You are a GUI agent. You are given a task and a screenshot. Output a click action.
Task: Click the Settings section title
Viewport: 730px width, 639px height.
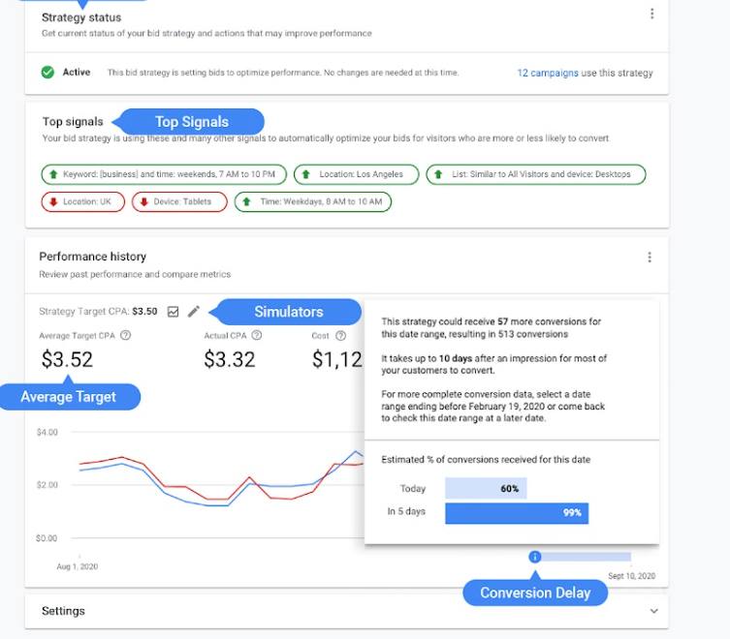tap(63, 611)
